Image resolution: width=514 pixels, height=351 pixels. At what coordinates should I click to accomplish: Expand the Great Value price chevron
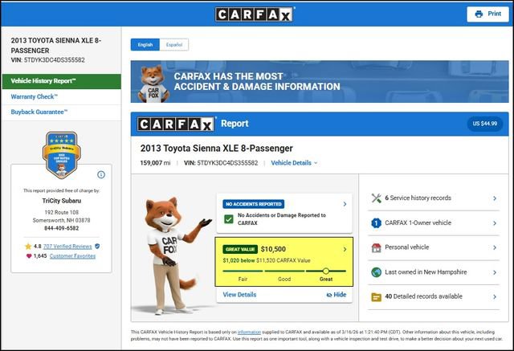pyautogui.click(x=345, y=250)
